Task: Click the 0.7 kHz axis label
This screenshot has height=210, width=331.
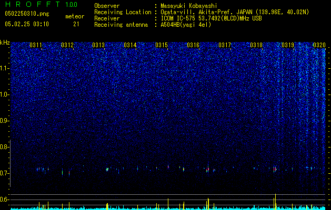Action: (x=5, y=173)
